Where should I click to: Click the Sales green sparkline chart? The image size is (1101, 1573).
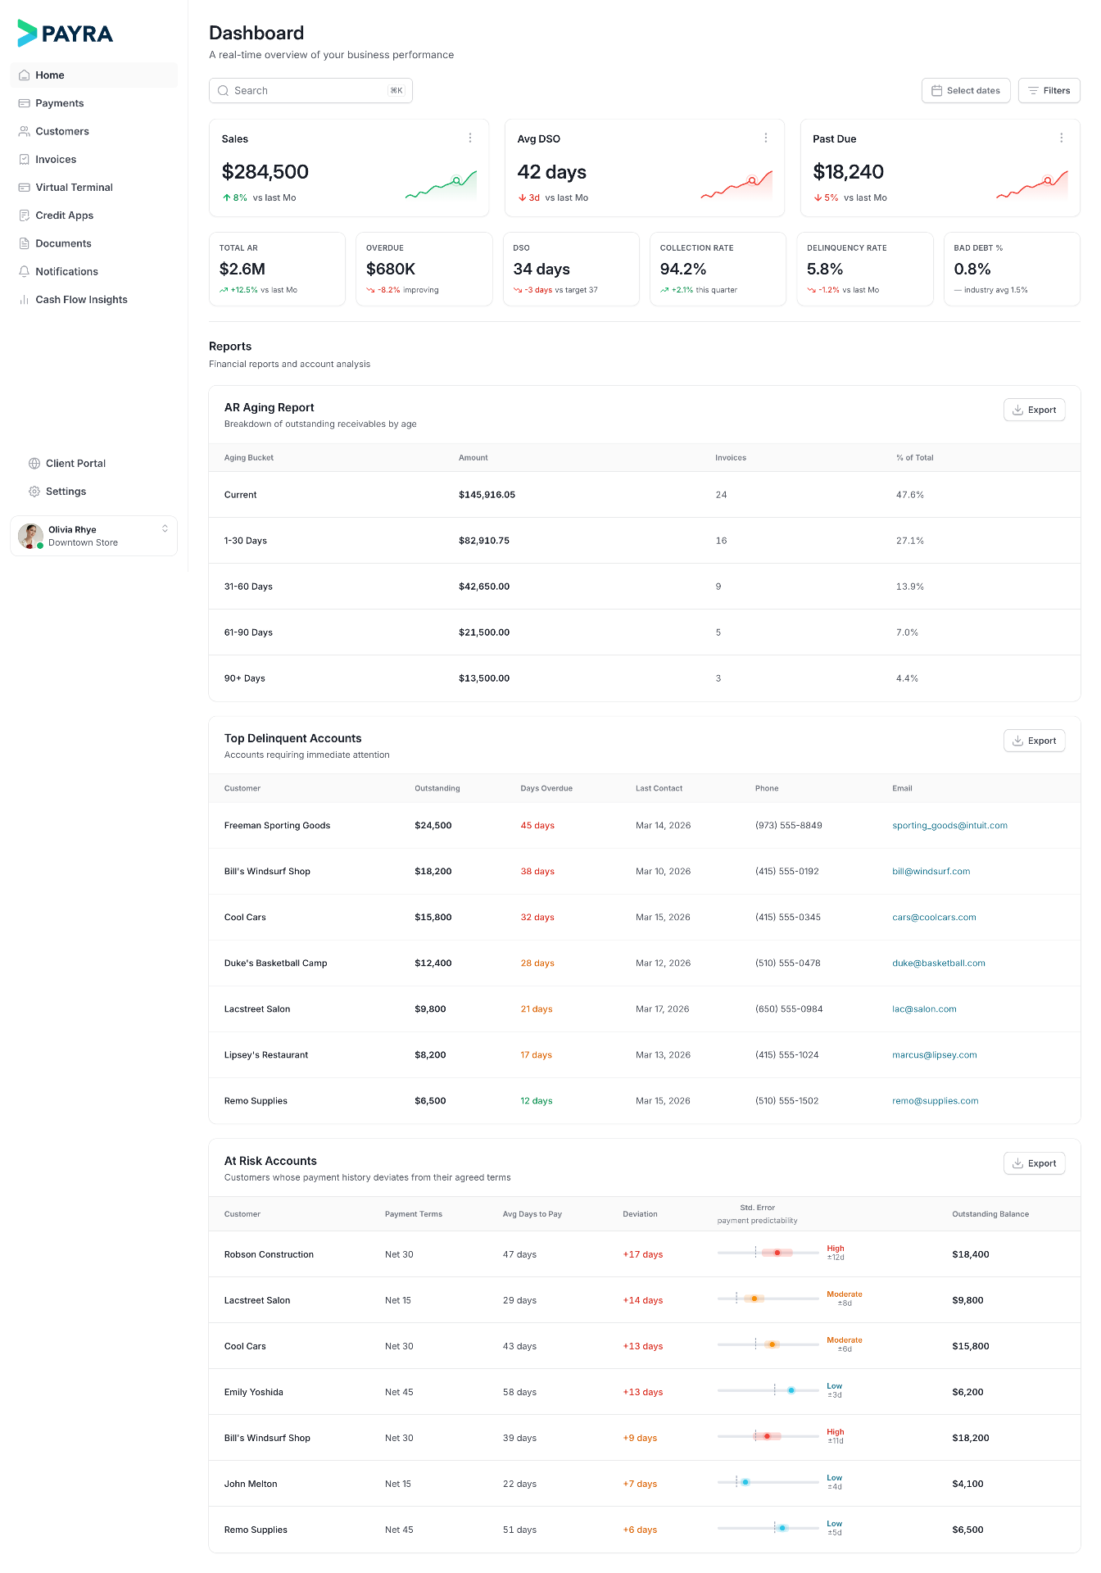point(441,185)
